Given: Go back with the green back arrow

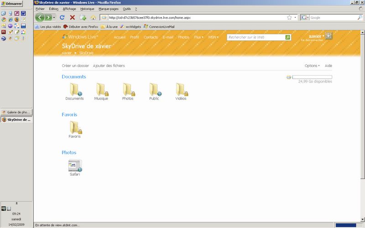Looking at the screenshot, I should coord(40,17).
